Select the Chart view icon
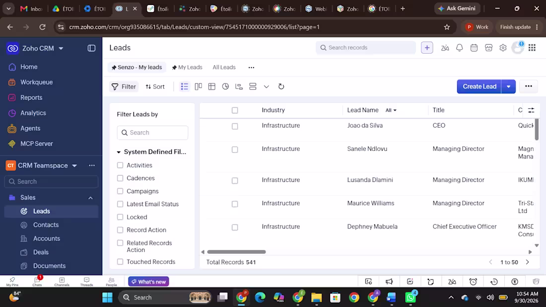The height and width of the screenshot is (307, 546). click(225, 86)
